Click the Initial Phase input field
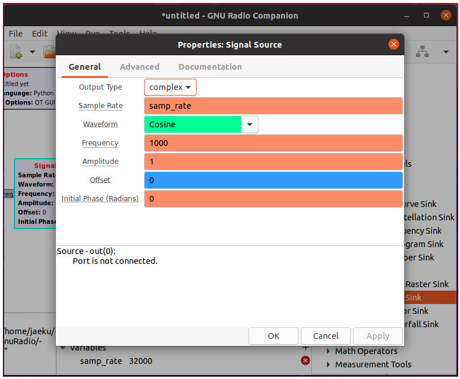460x379 pixels. click(273, 199)
